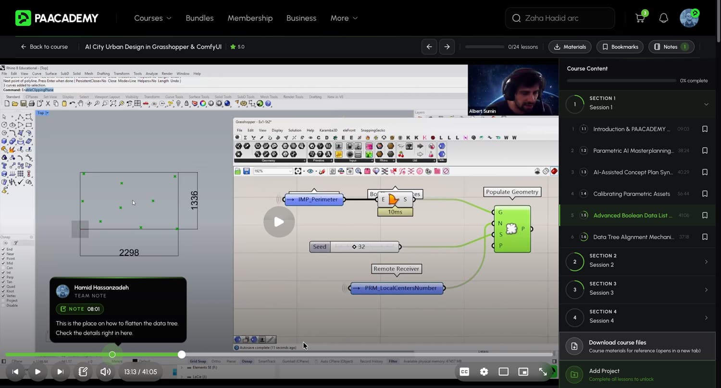
Task: Jump to note timestamp 08:01
Action: coord(80,309)
